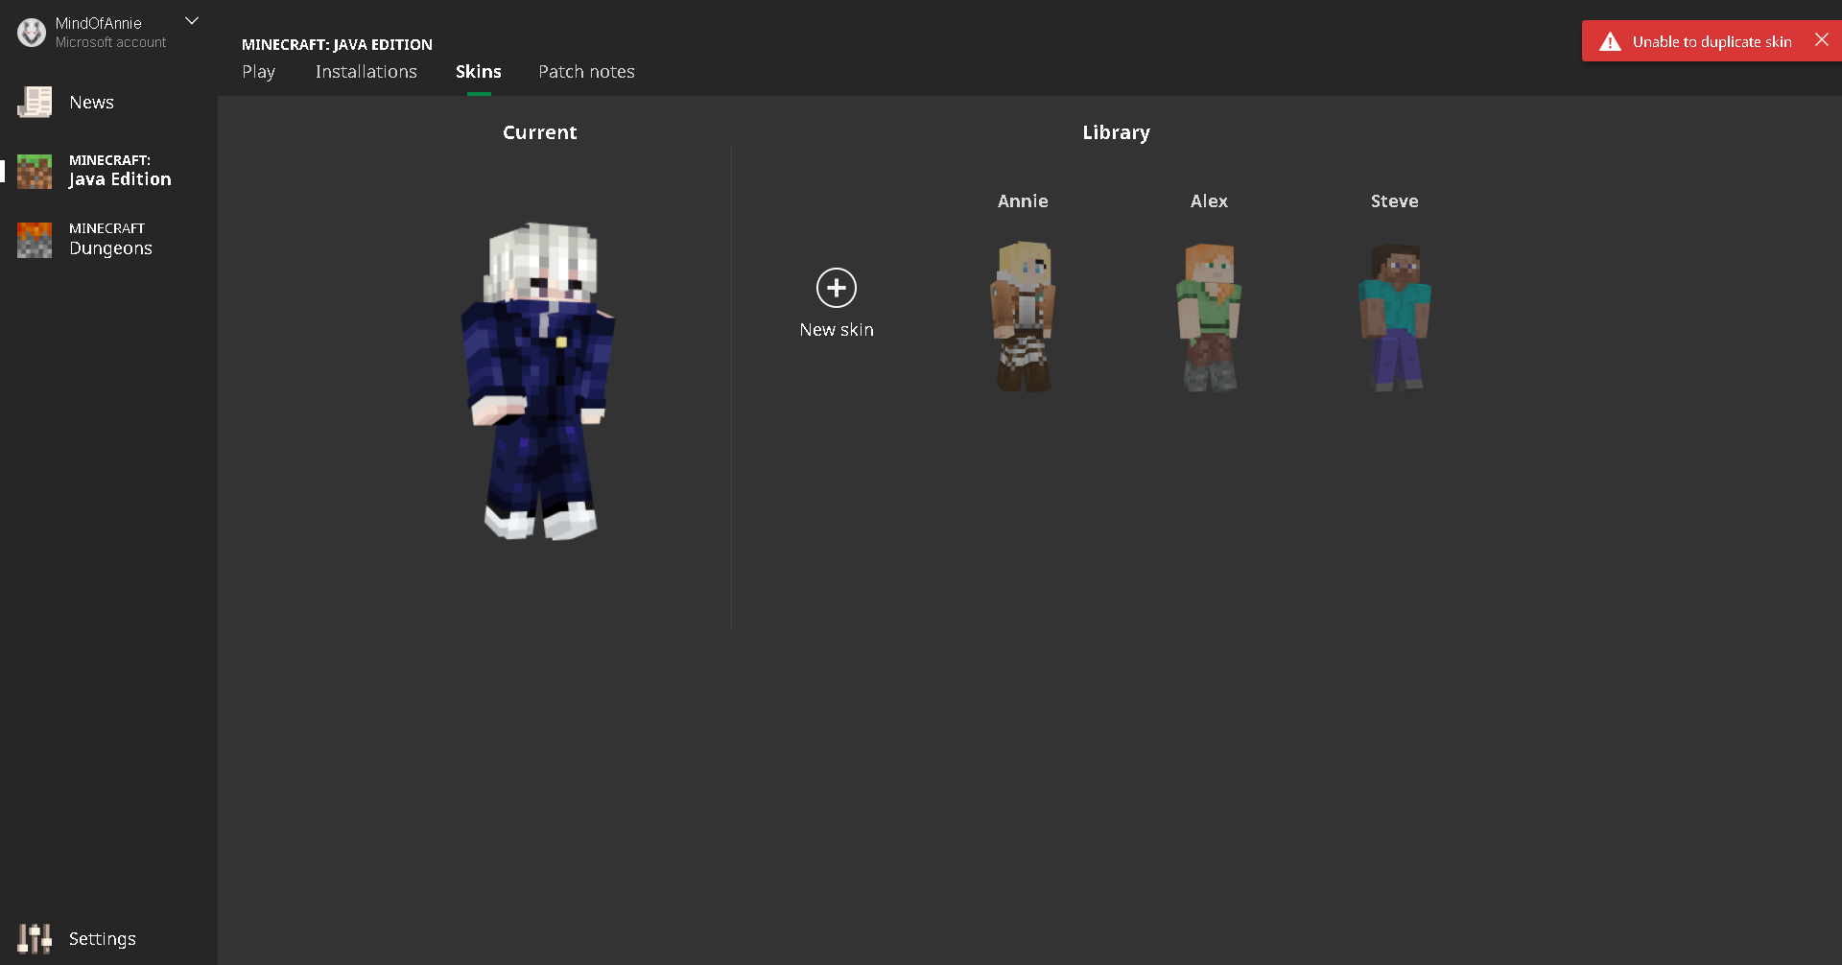Switch to the Skins tab
This screenshot has height=965, width=1842.
(479, 72)
